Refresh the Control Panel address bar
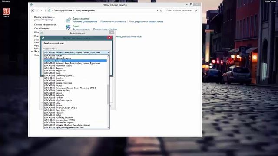The width and height of the screenshot is (278, 156). [x=161, y=10]
